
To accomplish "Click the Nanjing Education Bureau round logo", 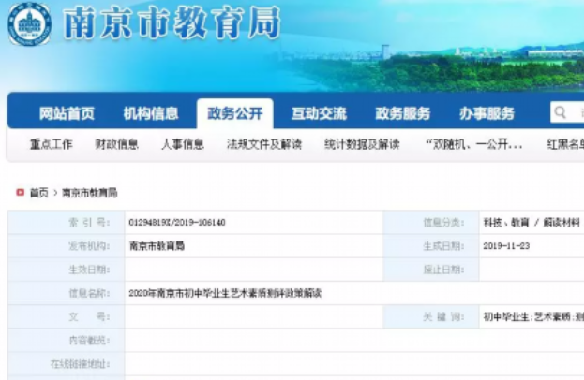I will click(x=29, y=23).
